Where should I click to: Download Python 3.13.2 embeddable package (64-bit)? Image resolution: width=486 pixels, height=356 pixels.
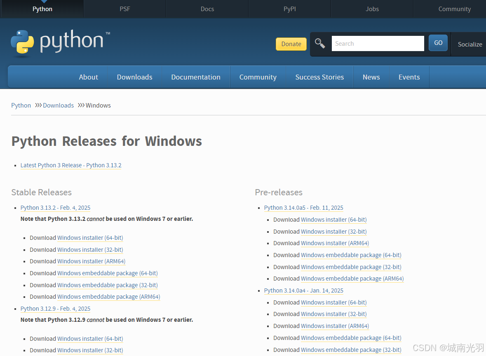tap(108, 273)
